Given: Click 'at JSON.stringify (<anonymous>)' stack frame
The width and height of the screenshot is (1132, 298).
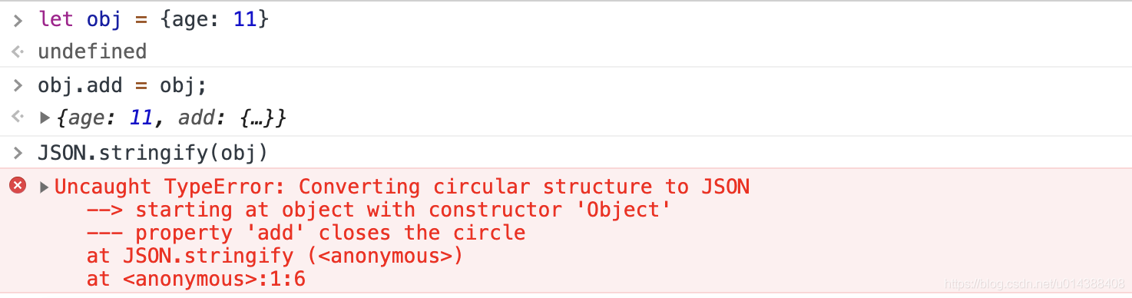Looking at the screenshot, I should pyautogui.click(x=275, y=256).
